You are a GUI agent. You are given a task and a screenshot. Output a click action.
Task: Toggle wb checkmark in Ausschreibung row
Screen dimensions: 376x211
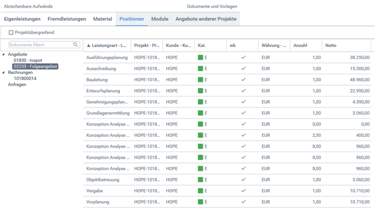click(x=243, y=68)
